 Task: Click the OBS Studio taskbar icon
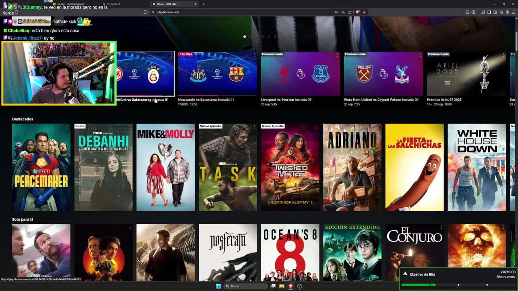click(299, 286)
